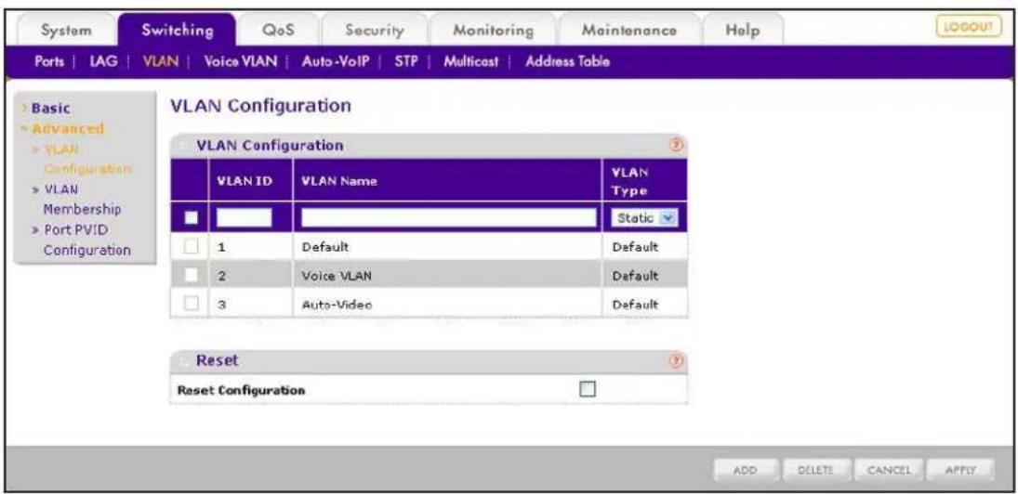The image size is (1018, 494).
Task: Open the Monitoring tab
Action: pos(494,31)
